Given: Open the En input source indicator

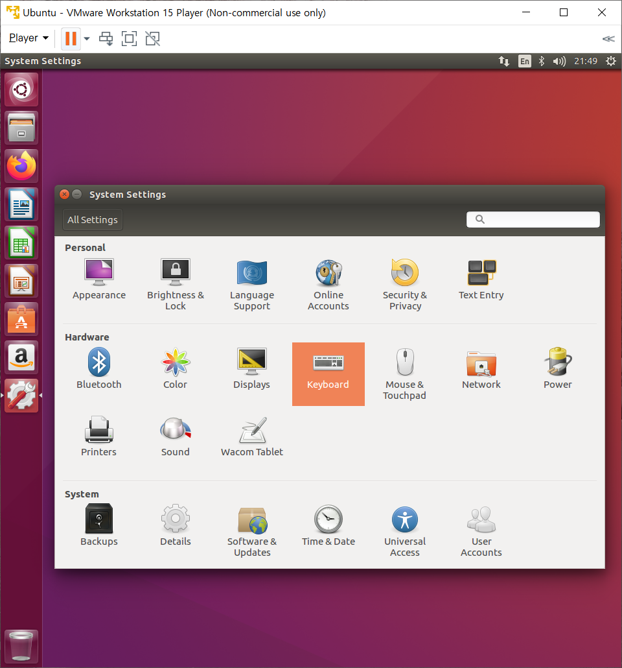Looking at the screenshot, I should 525,62.
